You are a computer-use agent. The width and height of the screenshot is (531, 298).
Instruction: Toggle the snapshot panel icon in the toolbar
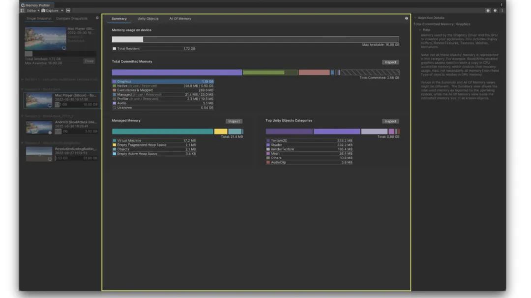click(23, 10)
